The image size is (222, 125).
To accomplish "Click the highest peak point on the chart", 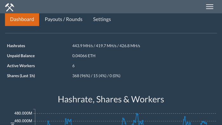I will coord(137,114).
